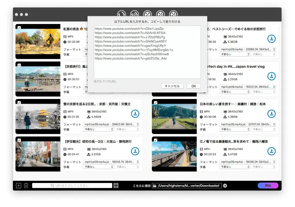295x207 pixels.
Task: Click the blue download icon on 雪の京都を巡る2日間
Action: 135,114
